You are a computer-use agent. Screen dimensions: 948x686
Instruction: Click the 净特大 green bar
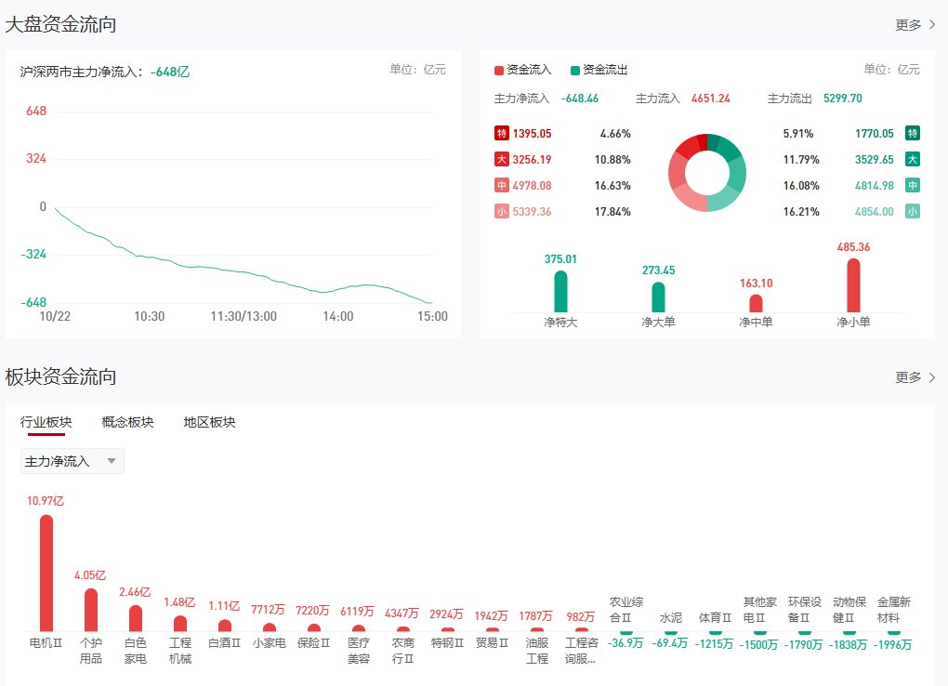point(560,292)
